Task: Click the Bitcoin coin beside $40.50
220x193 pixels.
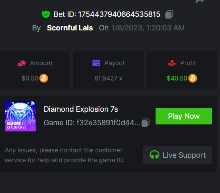Action: click(x=192, y=78)
